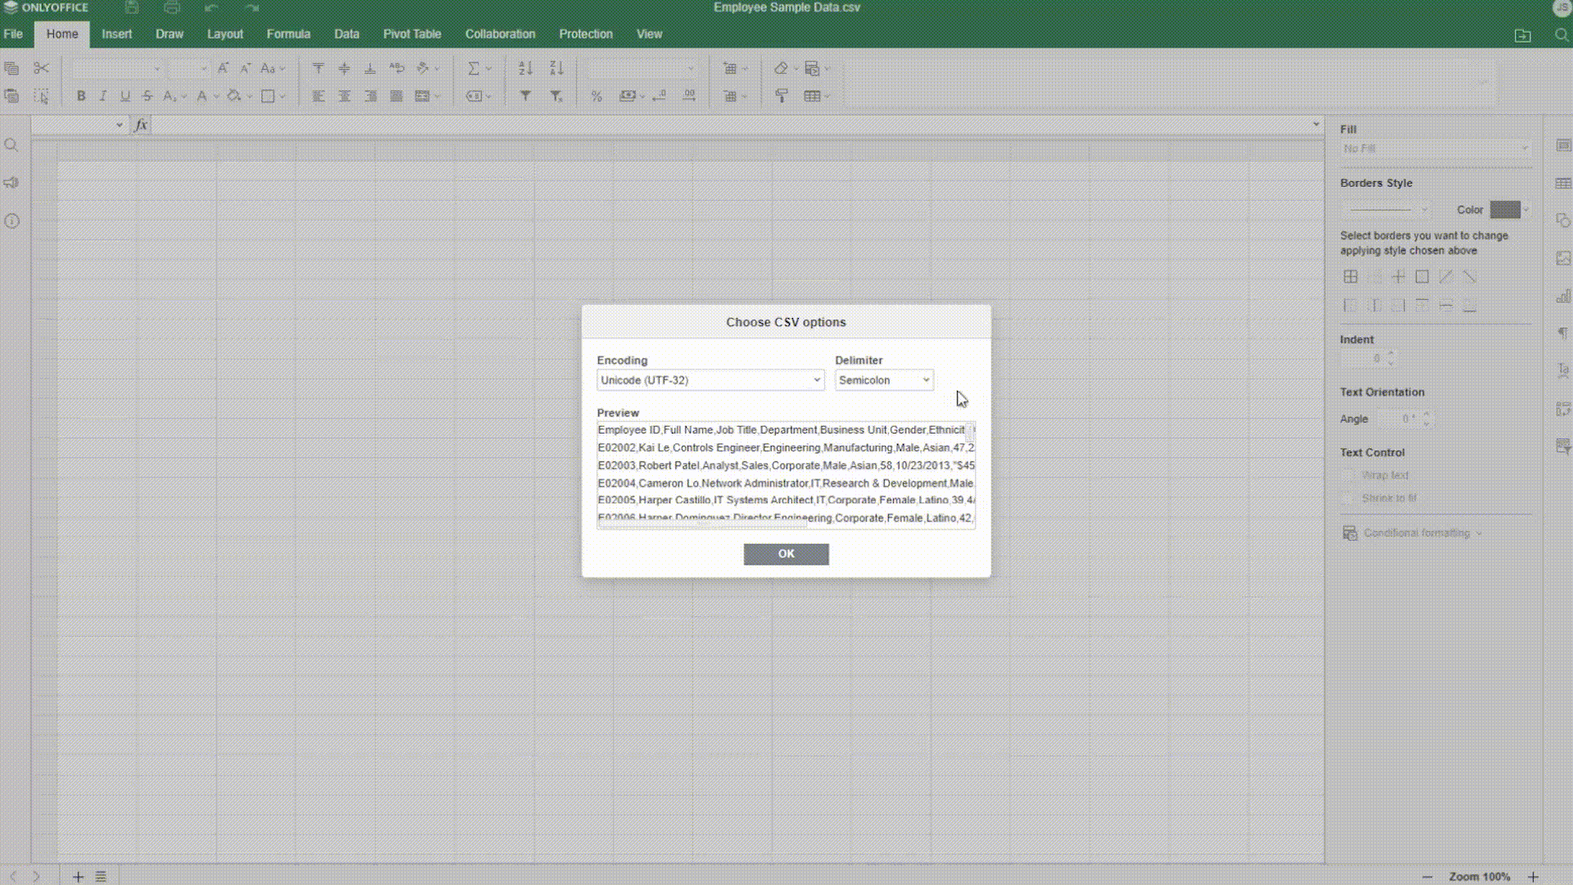Apply outside borders icon in panel
Viewport: 1573px width, 885px height.
(1421, 277)
